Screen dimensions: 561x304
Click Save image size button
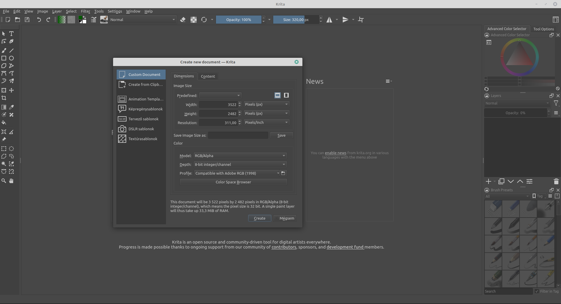tap(281, 135)
